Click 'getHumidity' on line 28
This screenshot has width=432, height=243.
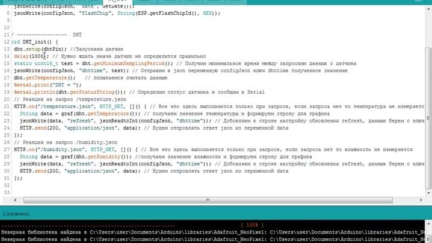coord(104,157)
